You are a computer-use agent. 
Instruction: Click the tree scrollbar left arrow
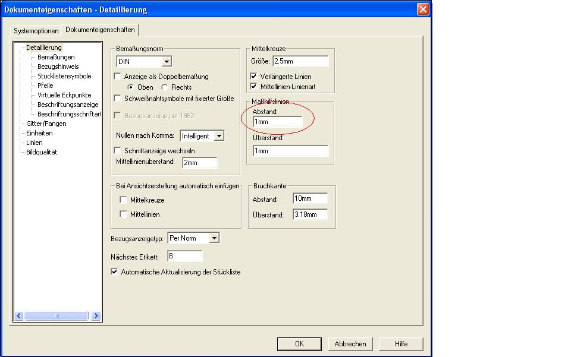(x=19, y=315)
